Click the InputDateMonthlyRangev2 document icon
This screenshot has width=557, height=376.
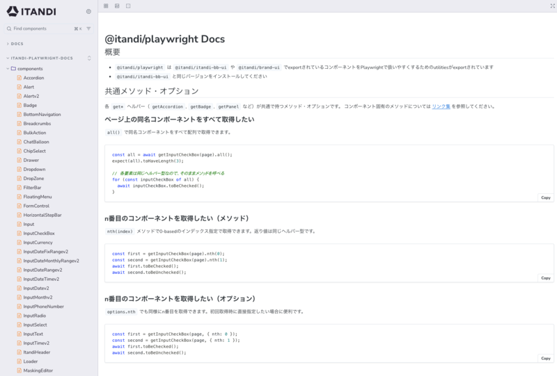[x=19, y=261]
